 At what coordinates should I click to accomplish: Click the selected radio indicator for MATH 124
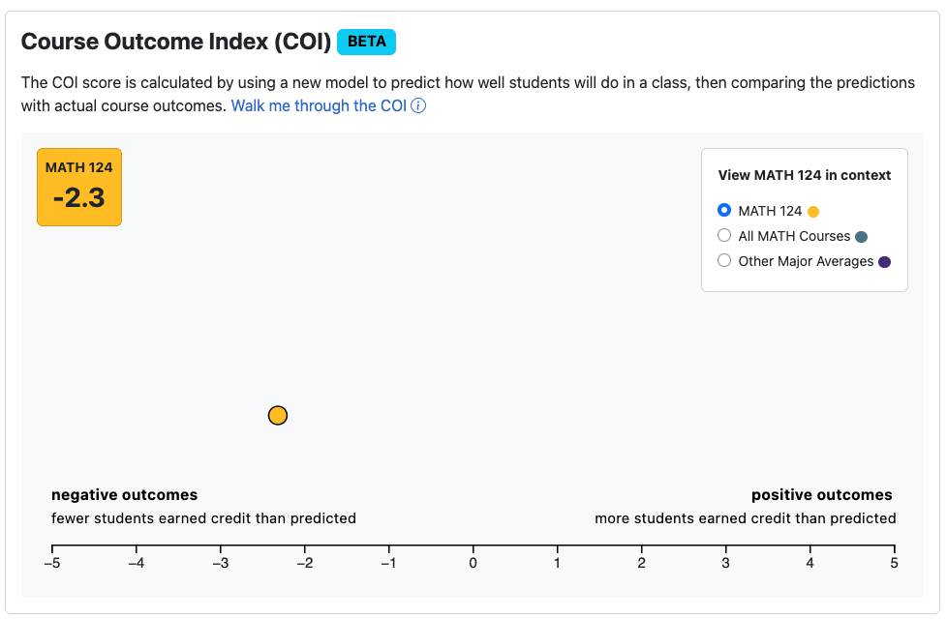(723, 210)
